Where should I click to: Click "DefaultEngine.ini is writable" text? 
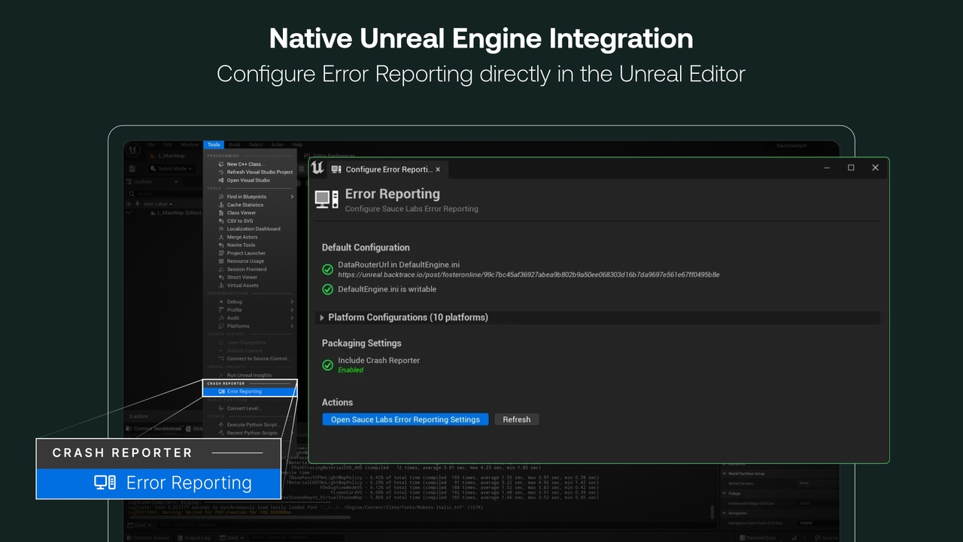pyautogui.click(x=387, y=289)
